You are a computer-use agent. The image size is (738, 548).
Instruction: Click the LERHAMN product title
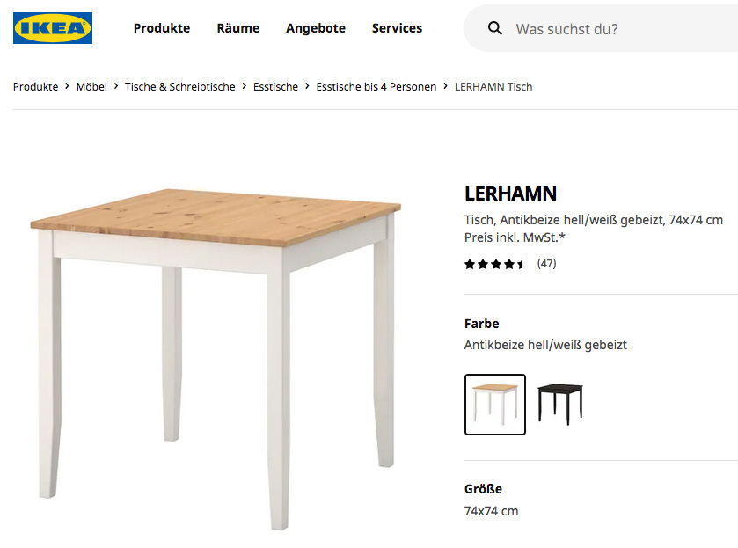tap(510, 194)
